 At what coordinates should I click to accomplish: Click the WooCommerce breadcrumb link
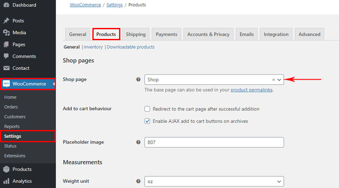tap(85, 5)
